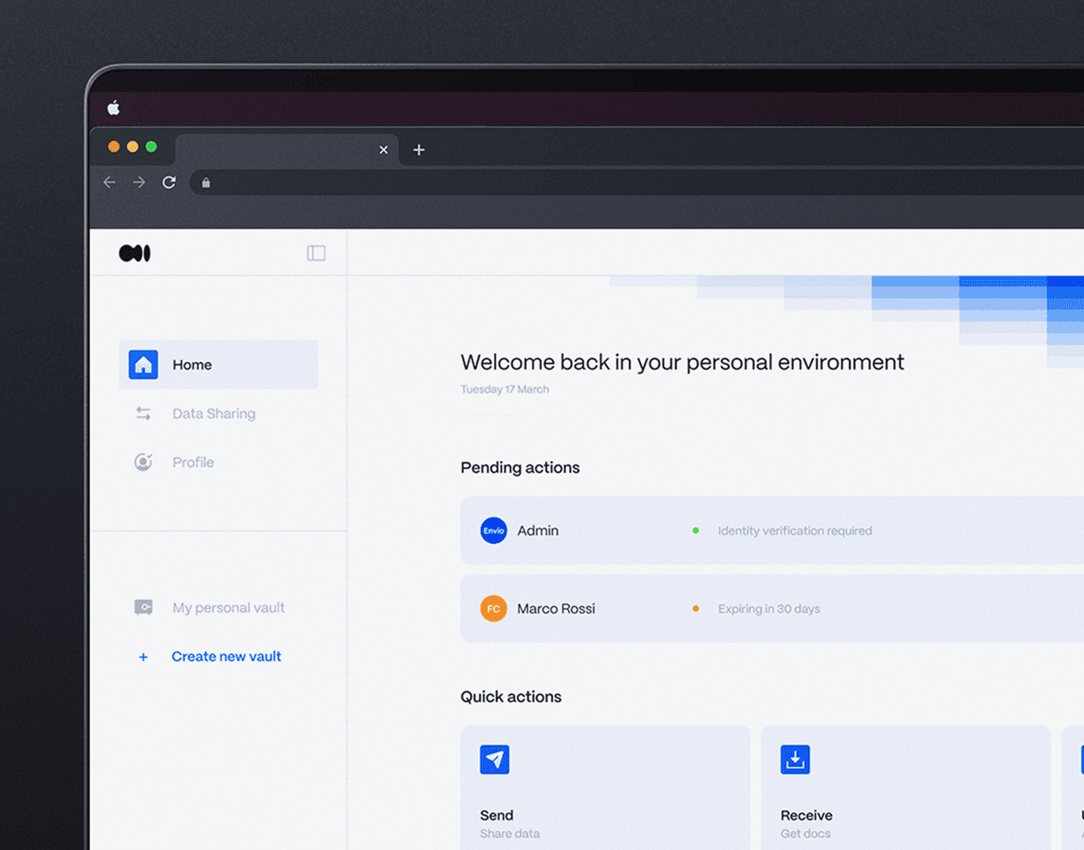Open the Profile page
This screenshot has height=850, width=1084.
click(x=193, y=462)
